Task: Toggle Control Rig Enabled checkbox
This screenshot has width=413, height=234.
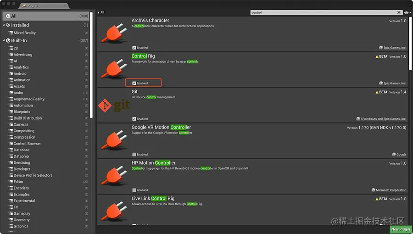Action: point(134,83)
